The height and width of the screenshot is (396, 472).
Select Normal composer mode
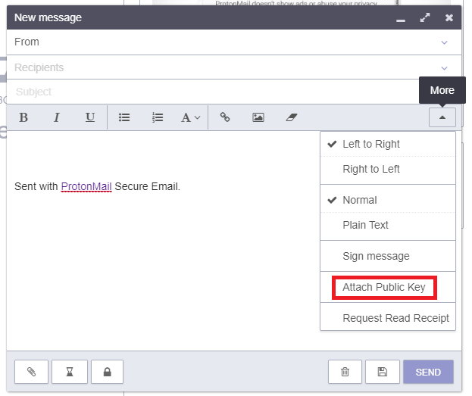click(x=388, y=200)
